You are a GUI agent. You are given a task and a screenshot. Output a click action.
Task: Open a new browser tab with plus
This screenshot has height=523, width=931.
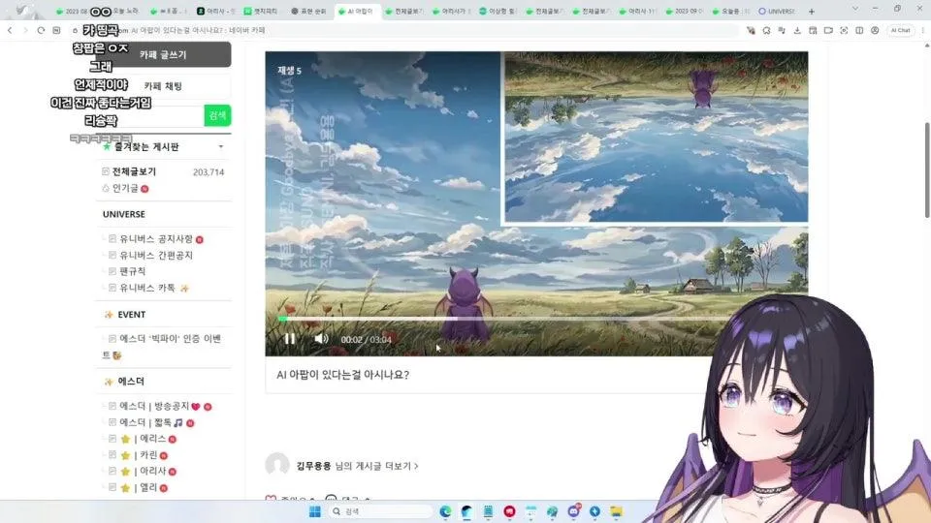pos(812,12)
